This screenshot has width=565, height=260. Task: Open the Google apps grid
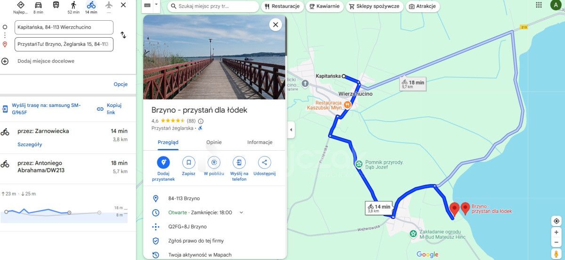pos(539,5)
